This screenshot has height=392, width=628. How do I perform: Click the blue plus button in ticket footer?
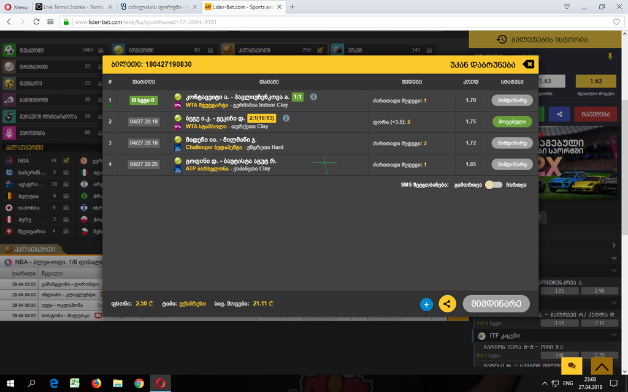pos(427,304)
